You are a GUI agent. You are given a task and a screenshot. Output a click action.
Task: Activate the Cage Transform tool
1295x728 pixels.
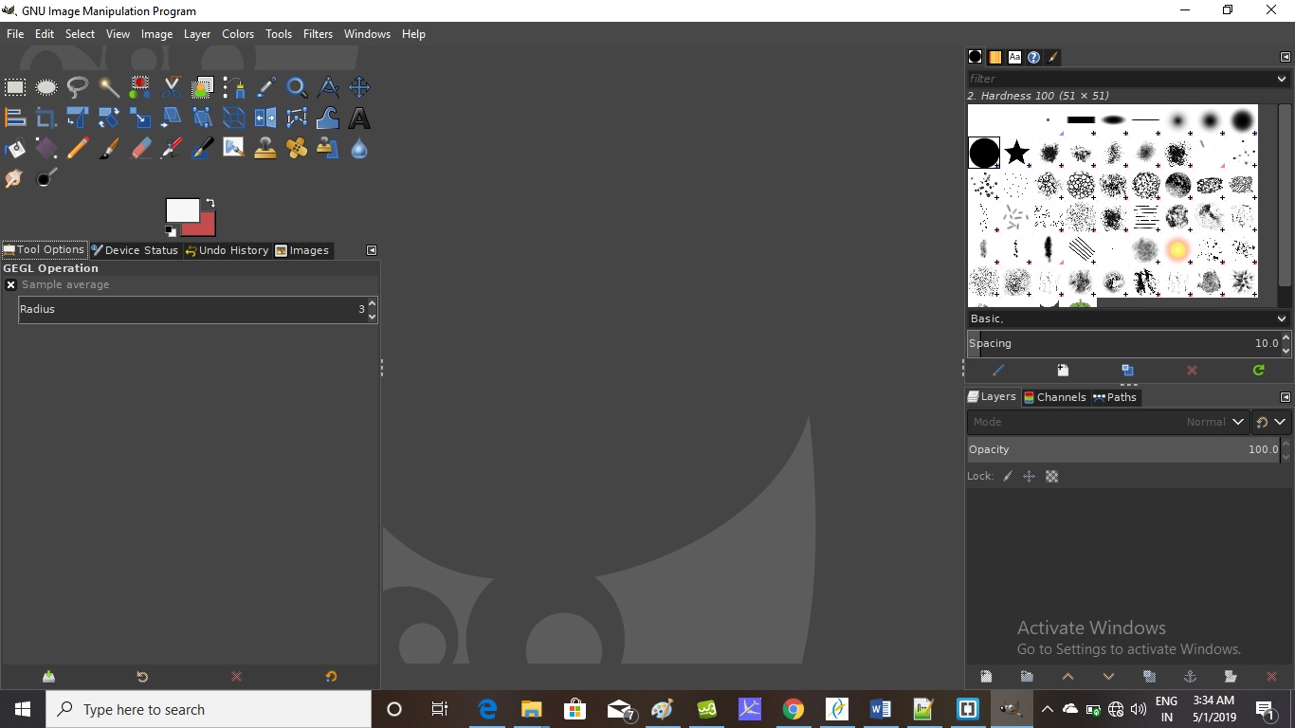(297, 118)
